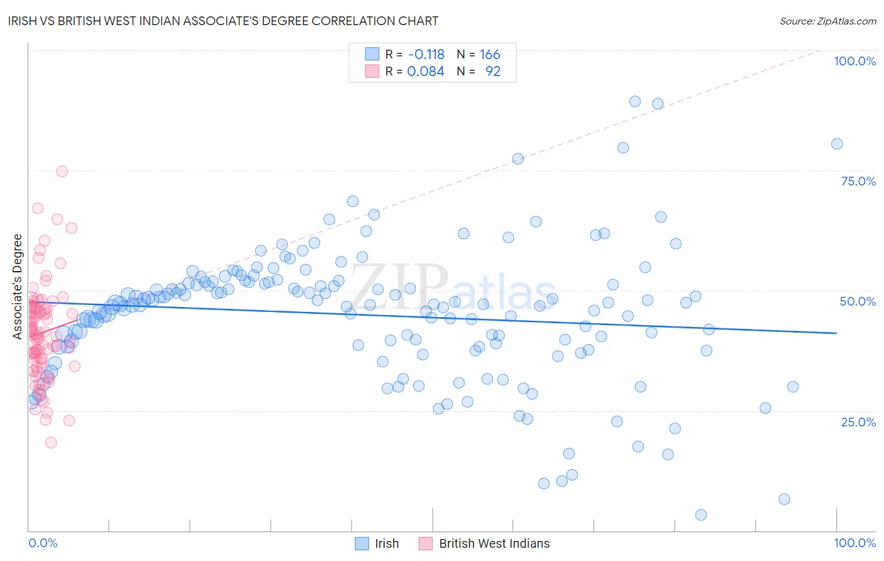Click the R = 0.084 correlation value
The height and width of the screenshot is (561, 884).
[x=415, y=71]
